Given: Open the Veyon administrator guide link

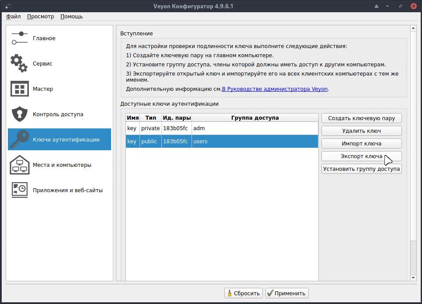Looking at the screenshot, I should tap(275, 89).
